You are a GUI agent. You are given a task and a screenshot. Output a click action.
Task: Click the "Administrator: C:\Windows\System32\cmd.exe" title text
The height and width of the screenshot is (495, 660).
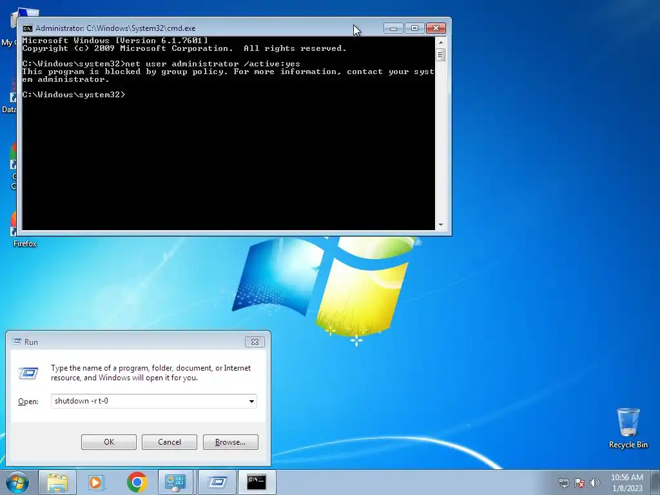[x=115, y=28]
